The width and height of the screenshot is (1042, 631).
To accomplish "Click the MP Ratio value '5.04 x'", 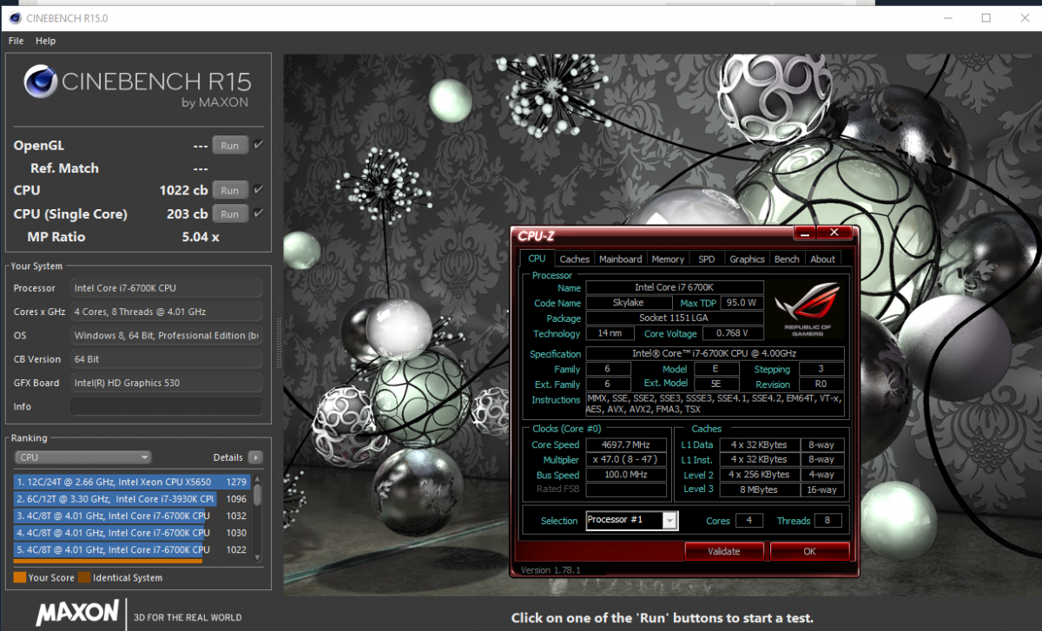I will point(201,236).
